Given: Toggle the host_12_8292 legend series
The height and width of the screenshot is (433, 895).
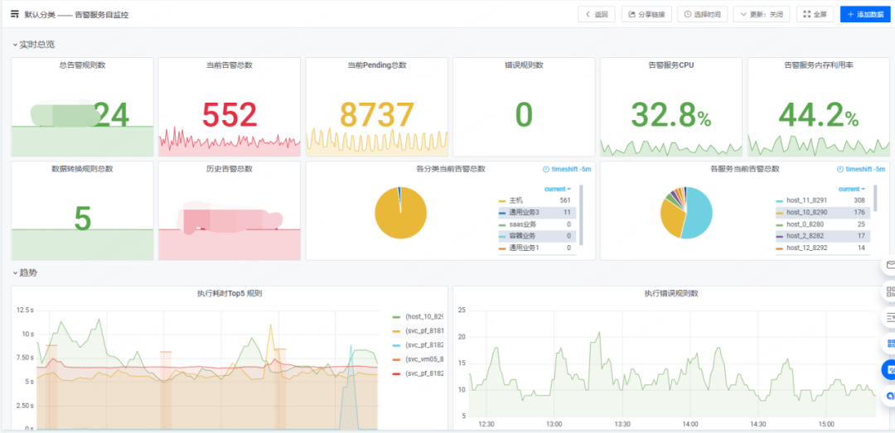Looking at the screenshot, I should (x=806, y=248).
